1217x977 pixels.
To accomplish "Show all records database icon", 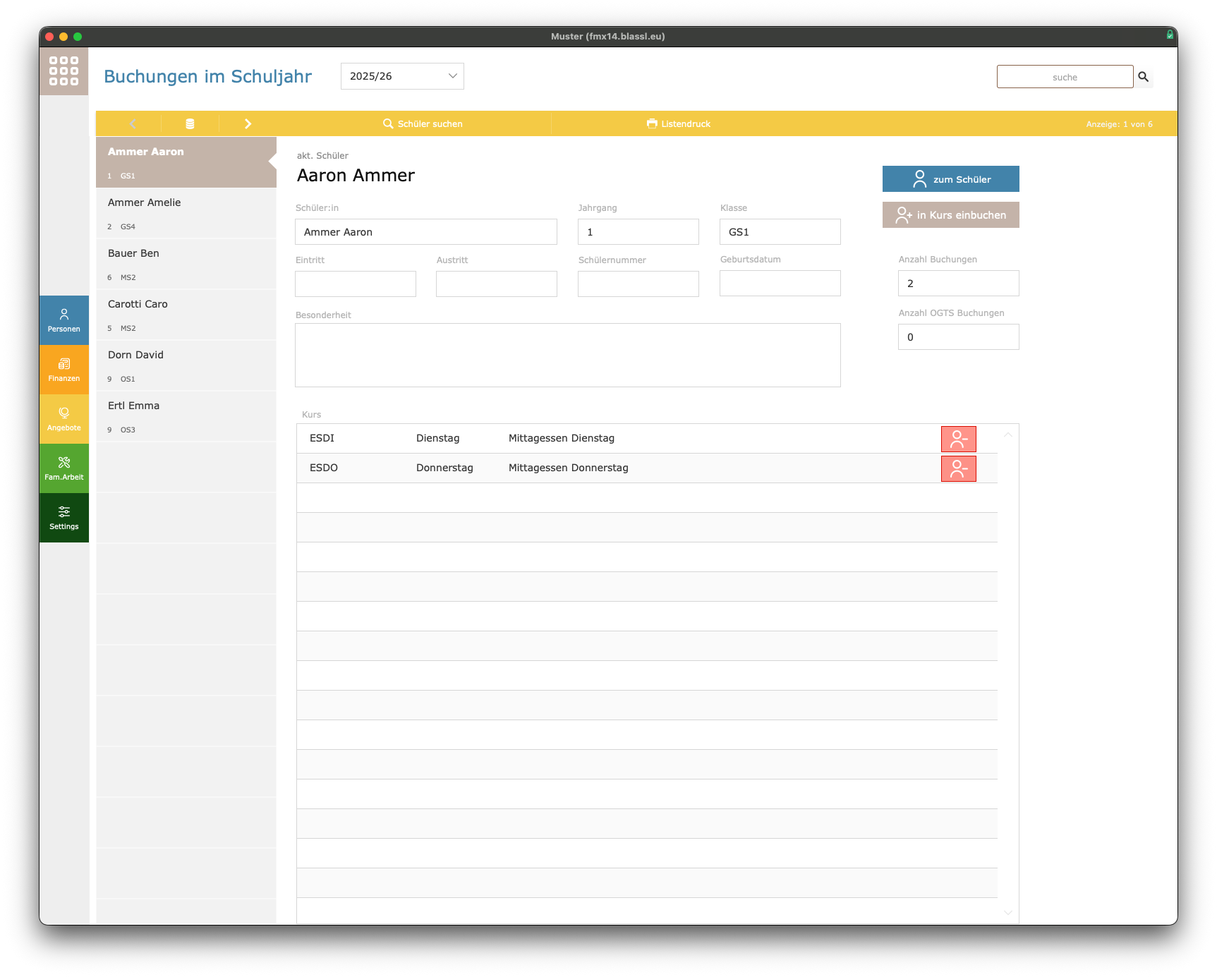I will (190, 123).
